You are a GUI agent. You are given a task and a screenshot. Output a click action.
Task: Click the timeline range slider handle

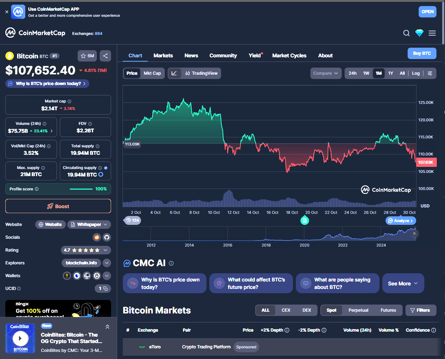tap(414, 234)
